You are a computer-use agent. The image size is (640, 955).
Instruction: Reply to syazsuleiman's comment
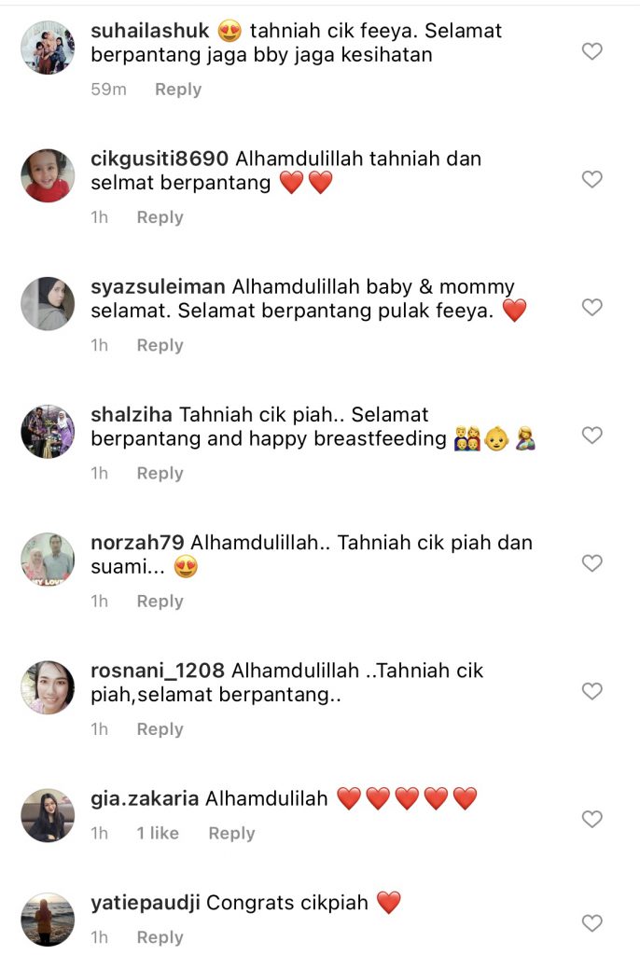pos(160,345)
